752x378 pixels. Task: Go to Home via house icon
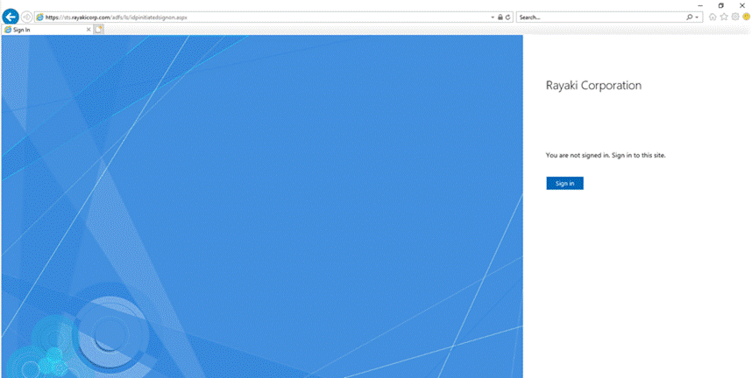713,17
